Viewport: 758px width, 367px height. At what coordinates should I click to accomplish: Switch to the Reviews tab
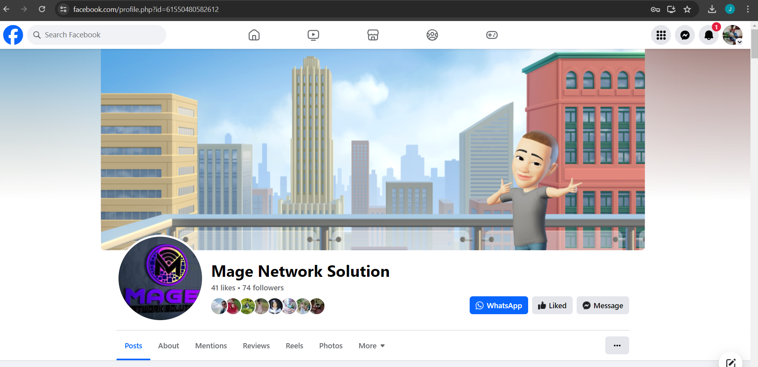257,346
